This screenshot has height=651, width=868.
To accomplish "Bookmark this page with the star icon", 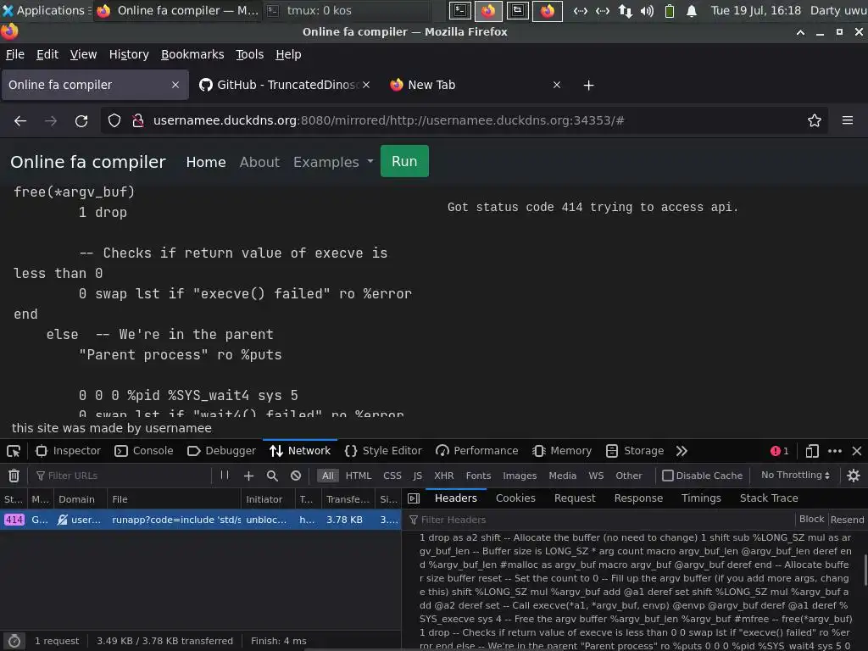I will point(814,120).
